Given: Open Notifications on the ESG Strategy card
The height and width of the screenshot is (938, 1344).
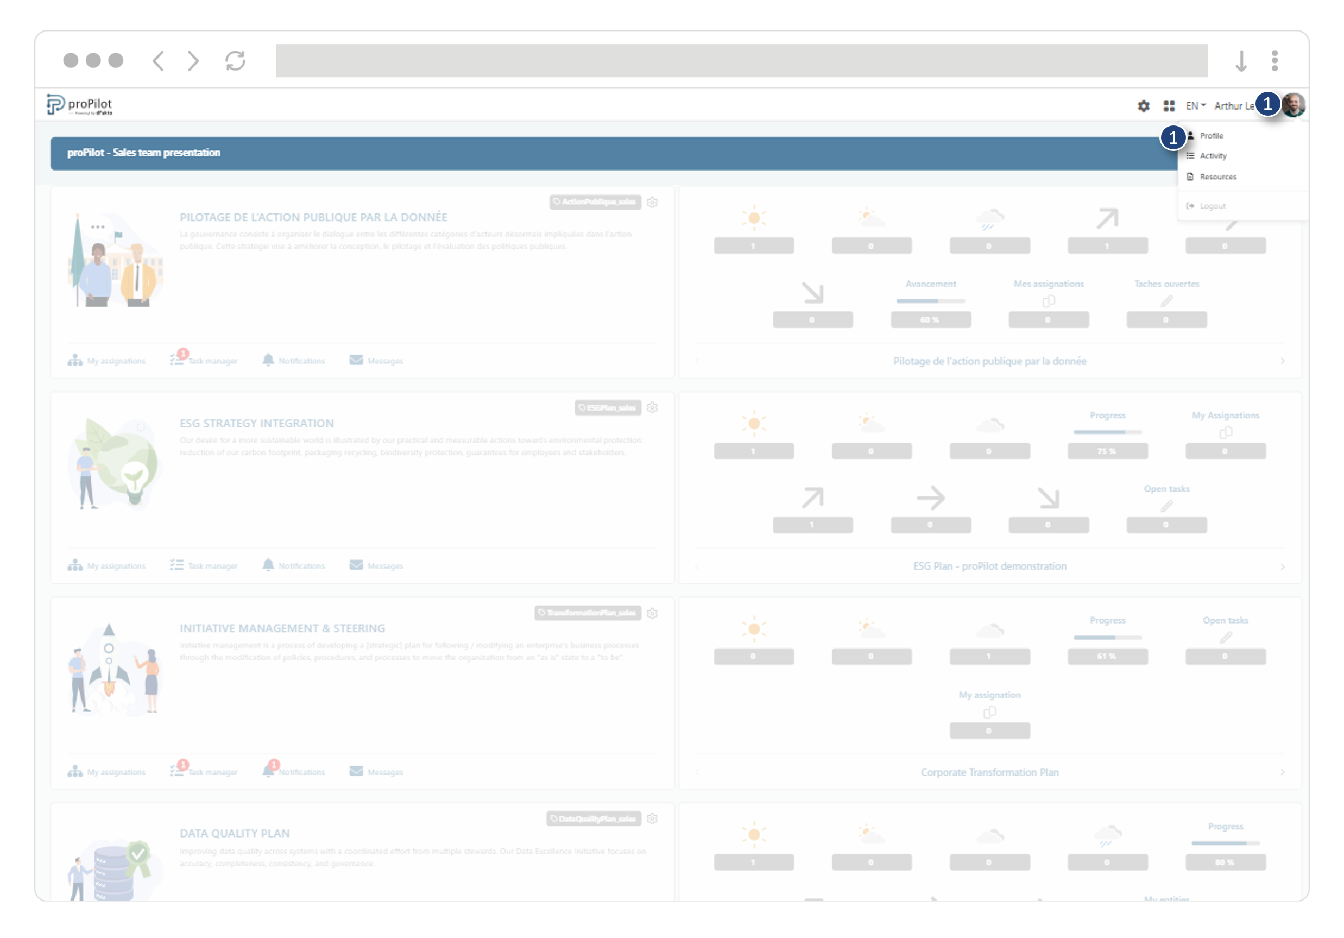Looking at the screenshot, I should (293, 565).
